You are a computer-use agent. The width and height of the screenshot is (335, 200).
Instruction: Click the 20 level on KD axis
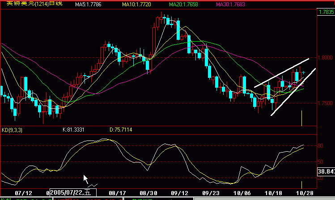pyautogui.click(x=321, y=178)
